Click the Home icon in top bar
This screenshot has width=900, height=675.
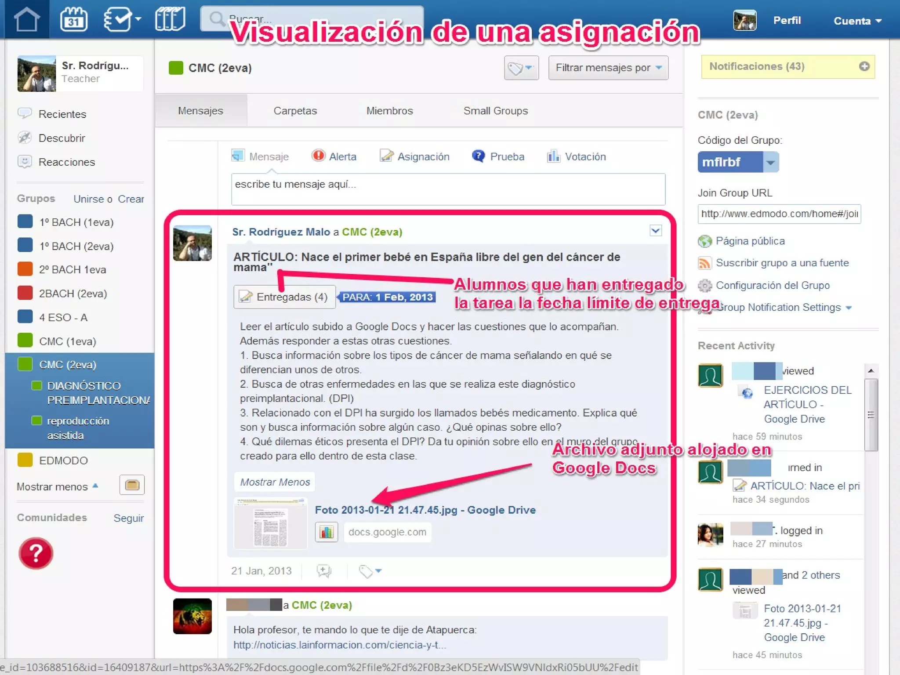[26, 20]
